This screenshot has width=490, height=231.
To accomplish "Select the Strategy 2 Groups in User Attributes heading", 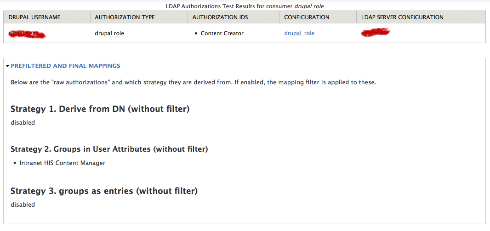I will tap(109, 149).
